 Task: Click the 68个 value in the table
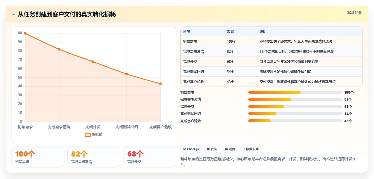click(230, 62)
